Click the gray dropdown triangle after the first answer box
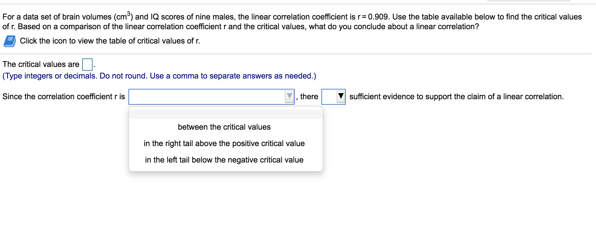This screenshot has width=596, height=252. tap(289, 96)
